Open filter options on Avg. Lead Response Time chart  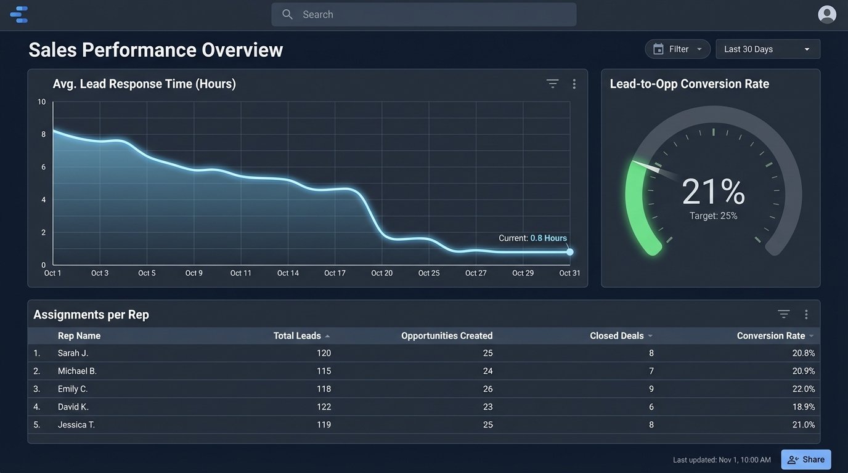pos(552,83)
